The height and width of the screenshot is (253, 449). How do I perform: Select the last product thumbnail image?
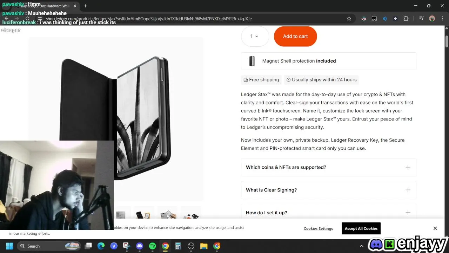pos(190,214)
